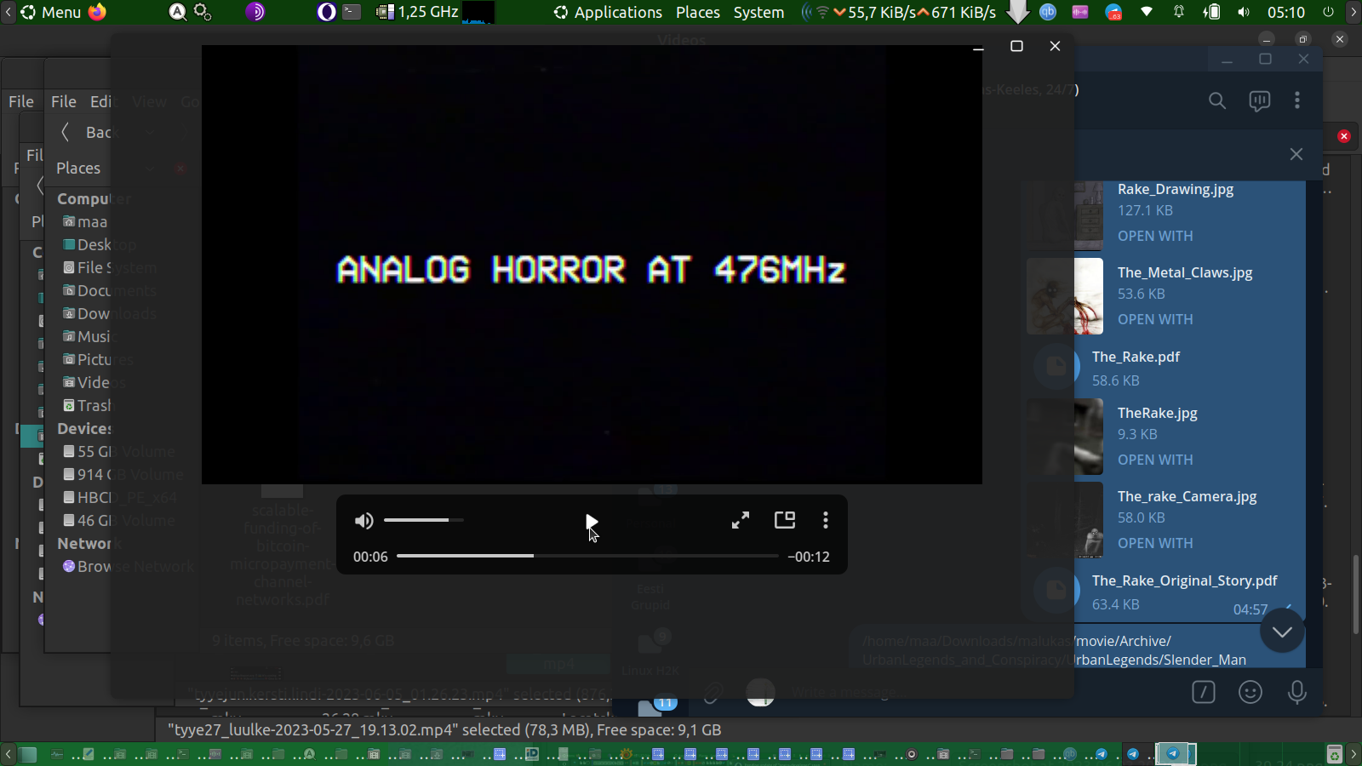Close the Telegram pinned bar with the X
1362x766 pixels.
coord(1296,154)
